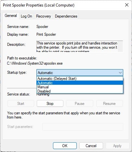Go to the General tab

coord(11,16)
